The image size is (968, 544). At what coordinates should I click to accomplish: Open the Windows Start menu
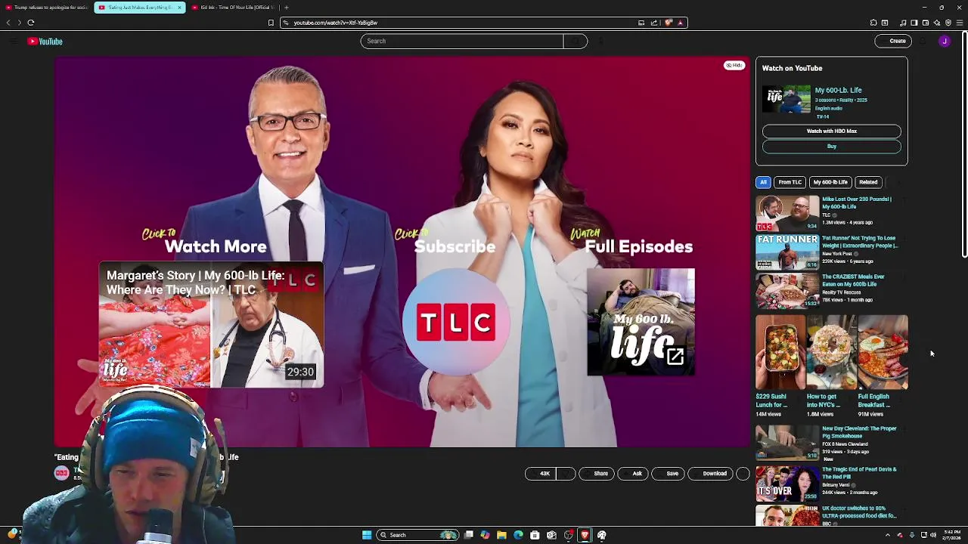(x=367, y=535)
